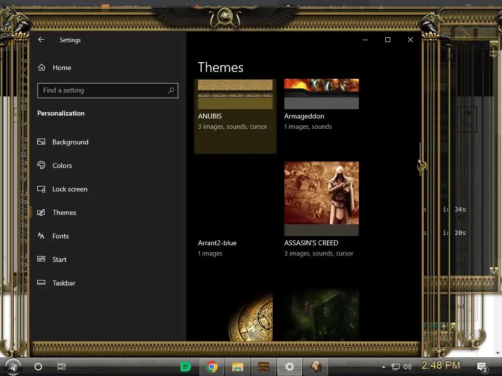Open Cortana circle on the taskbar
This screenshot has height=376, width=502.
(x=38, y=367)
